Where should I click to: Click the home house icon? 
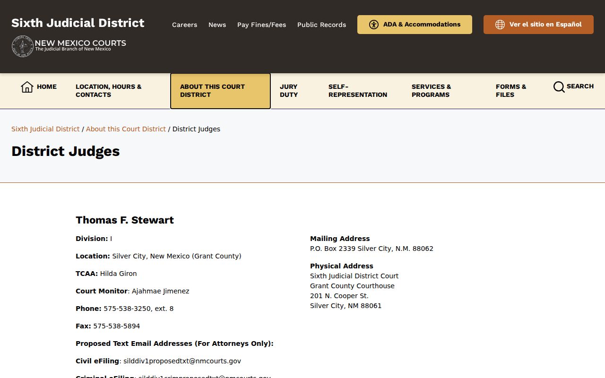click(27, 87)
